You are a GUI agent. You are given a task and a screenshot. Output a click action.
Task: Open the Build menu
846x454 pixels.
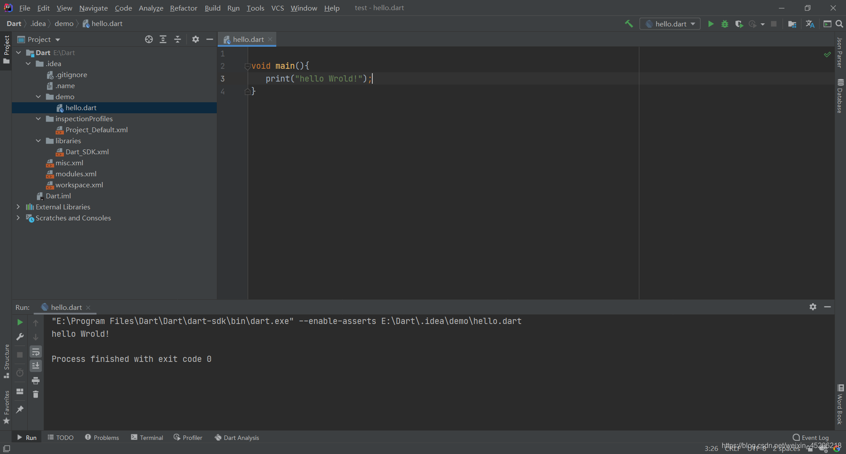(212, 8)
